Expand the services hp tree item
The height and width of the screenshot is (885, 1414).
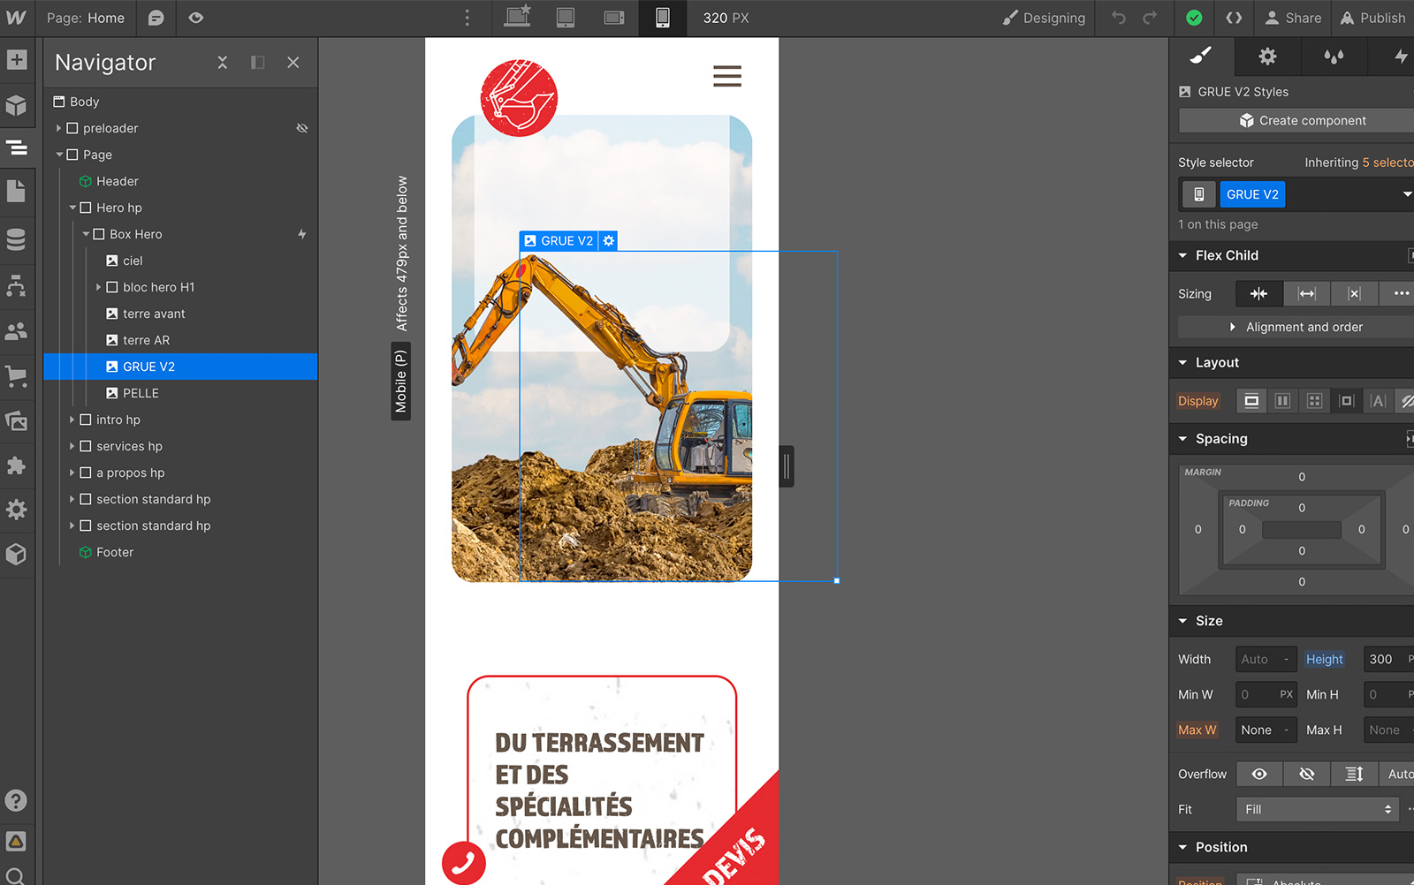click(72, 446)
